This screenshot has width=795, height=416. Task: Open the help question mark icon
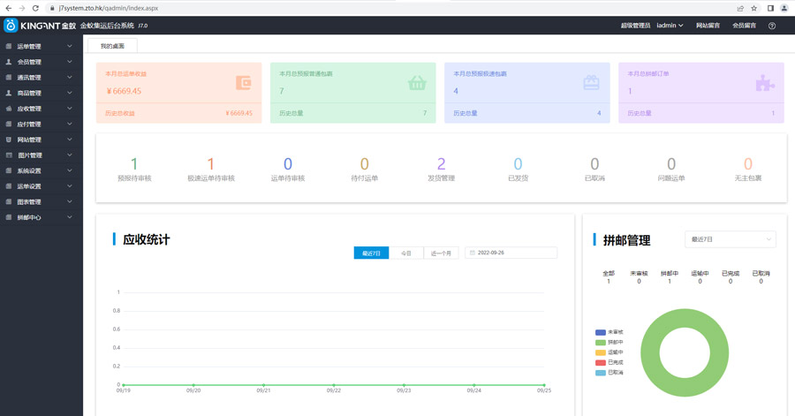coord(772,26)
